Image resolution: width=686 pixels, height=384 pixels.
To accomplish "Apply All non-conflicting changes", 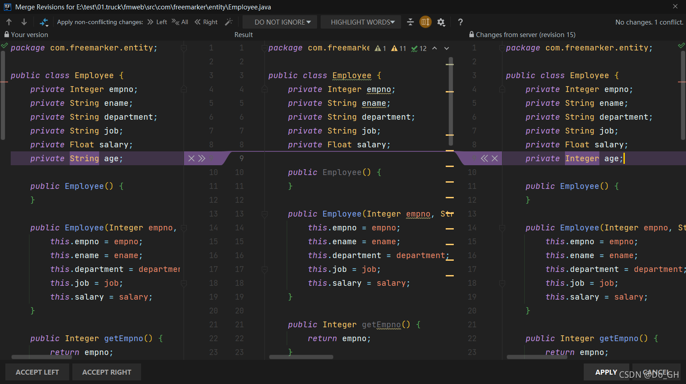I will tap(180, 22).
